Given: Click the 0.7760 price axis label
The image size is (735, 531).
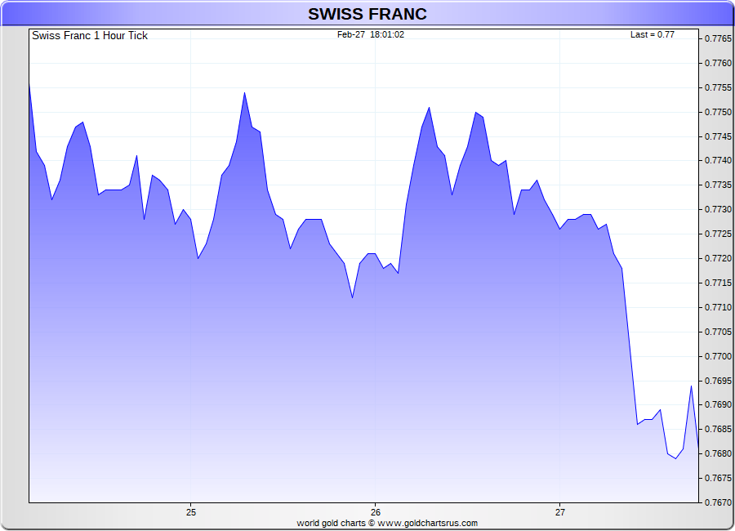Looking at the screenshot, I should pos(718,63).
